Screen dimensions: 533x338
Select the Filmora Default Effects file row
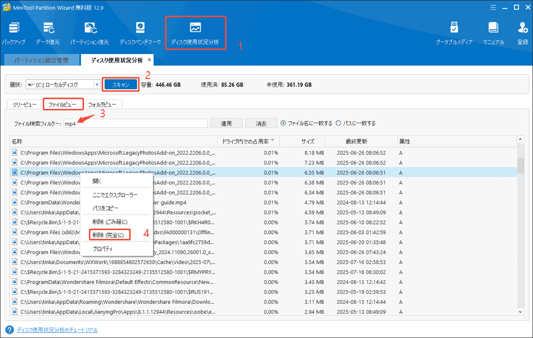click(264, 282)
